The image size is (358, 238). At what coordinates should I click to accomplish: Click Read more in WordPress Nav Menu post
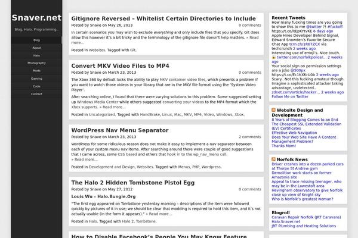click(85, 159)
